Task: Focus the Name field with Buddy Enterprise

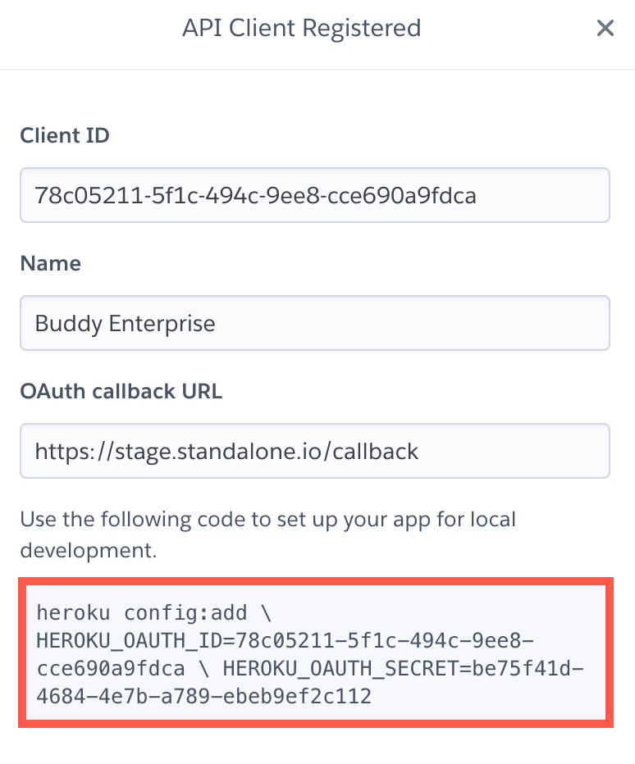Action: [x=314, y=323]
